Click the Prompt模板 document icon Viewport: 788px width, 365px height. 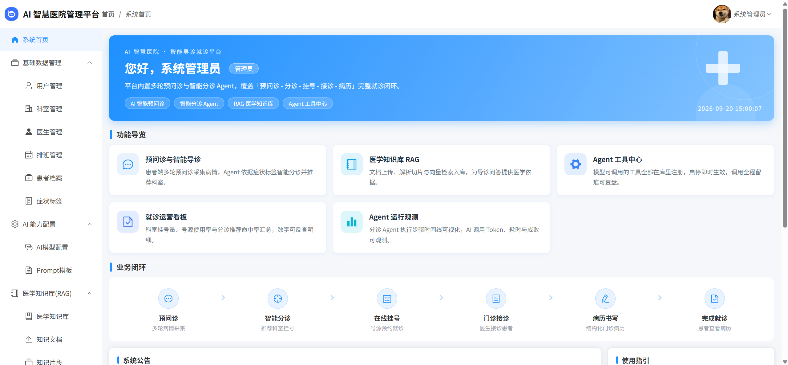(29, 270)
